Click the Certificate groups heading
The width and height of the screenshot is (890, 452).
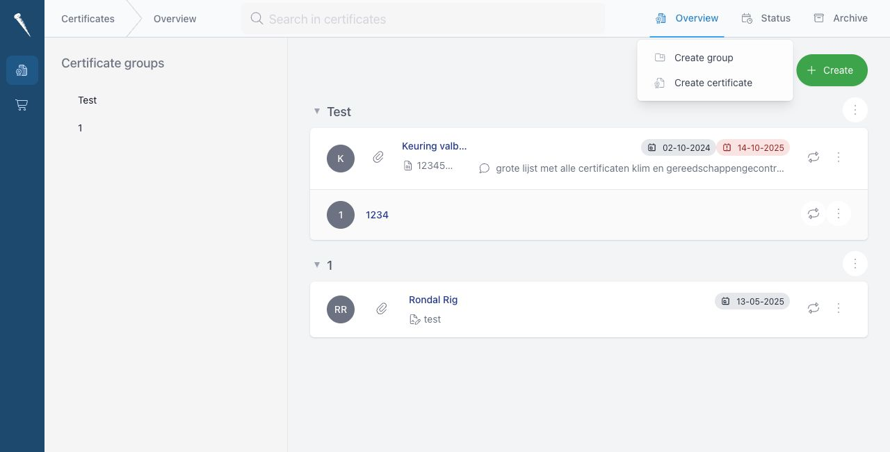coord(113,63)
